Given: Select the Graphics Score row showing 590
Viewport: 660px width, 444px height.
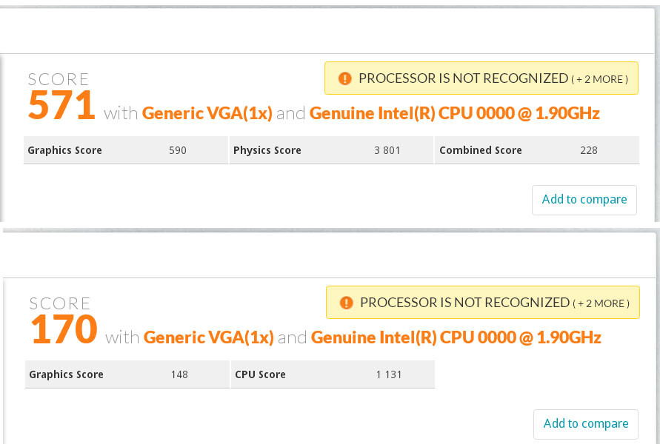Looking at the screenshot, I should [x=125, y=149].
